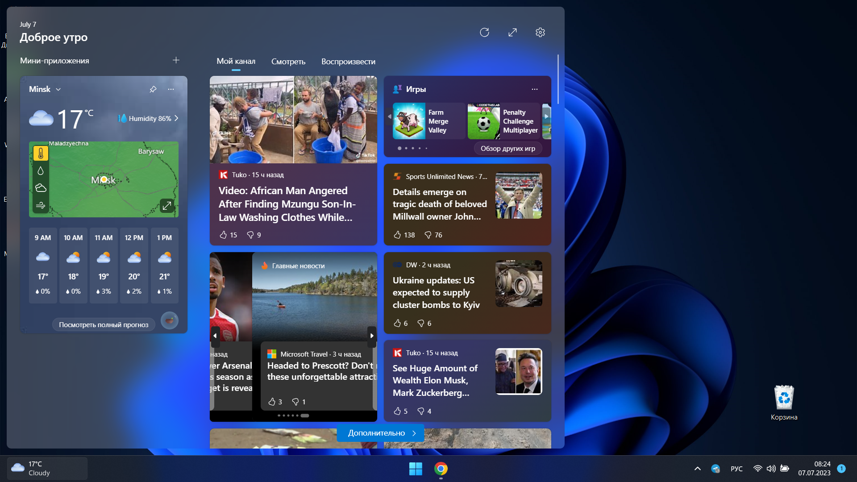Image resolution: width=857 pixels, height=482 pixels.
Task: Expand the three-dot menu on Игры widget
Action: tap(534, 89)
